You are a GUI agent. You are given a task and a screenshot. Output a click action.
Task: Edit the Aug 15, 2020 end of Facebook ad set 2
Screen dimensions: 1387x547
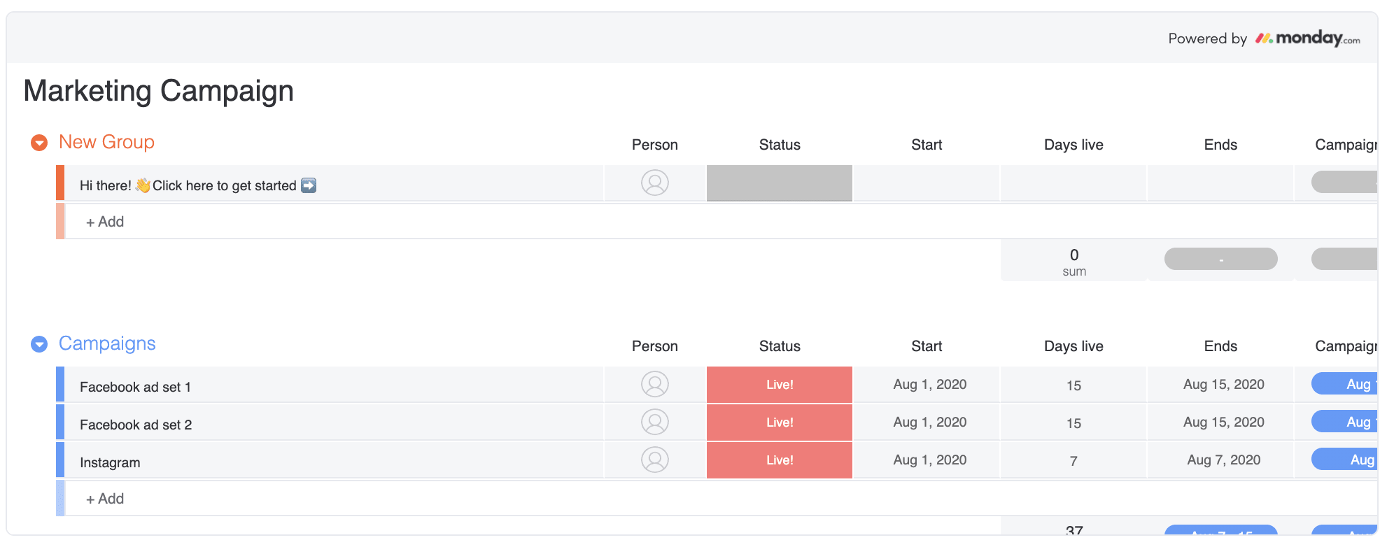[1224, 422]
